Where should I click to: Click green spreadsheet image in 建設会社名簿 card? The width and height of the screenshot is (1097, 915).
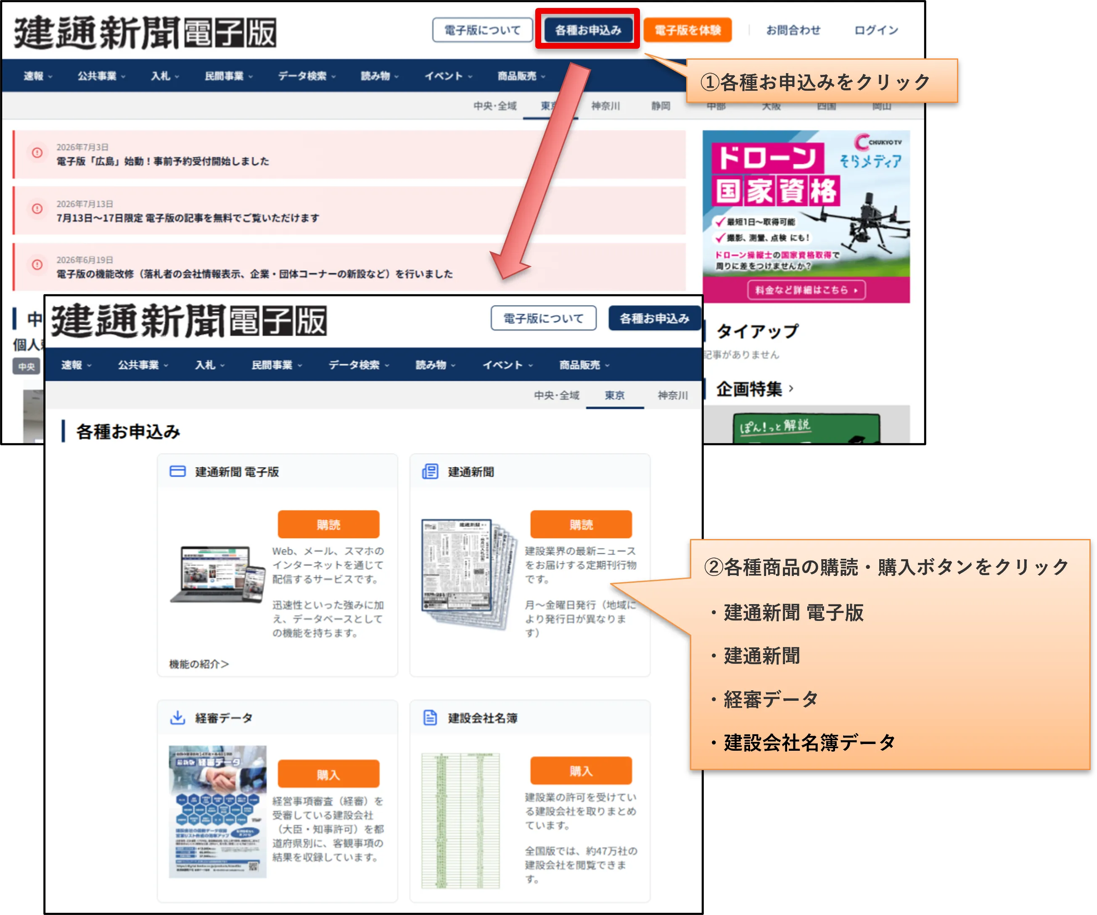(461, 820)
